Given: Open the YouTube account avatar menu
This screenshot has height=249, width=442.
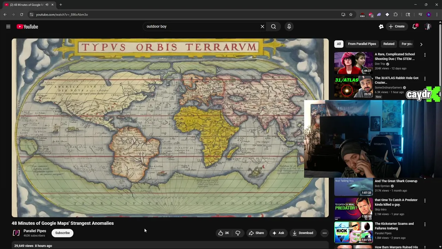Looking at the screenshot, I should click(x=428, y=27).
